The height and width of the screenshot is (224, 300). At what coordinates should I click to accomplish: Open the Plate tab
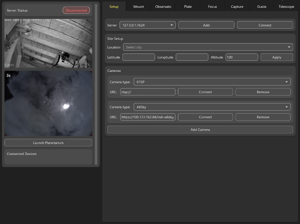[188, 7]
